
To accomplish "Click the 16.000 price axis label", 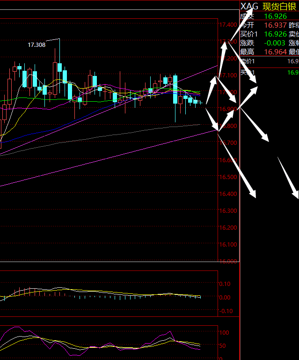I will [x=228, y=261].
